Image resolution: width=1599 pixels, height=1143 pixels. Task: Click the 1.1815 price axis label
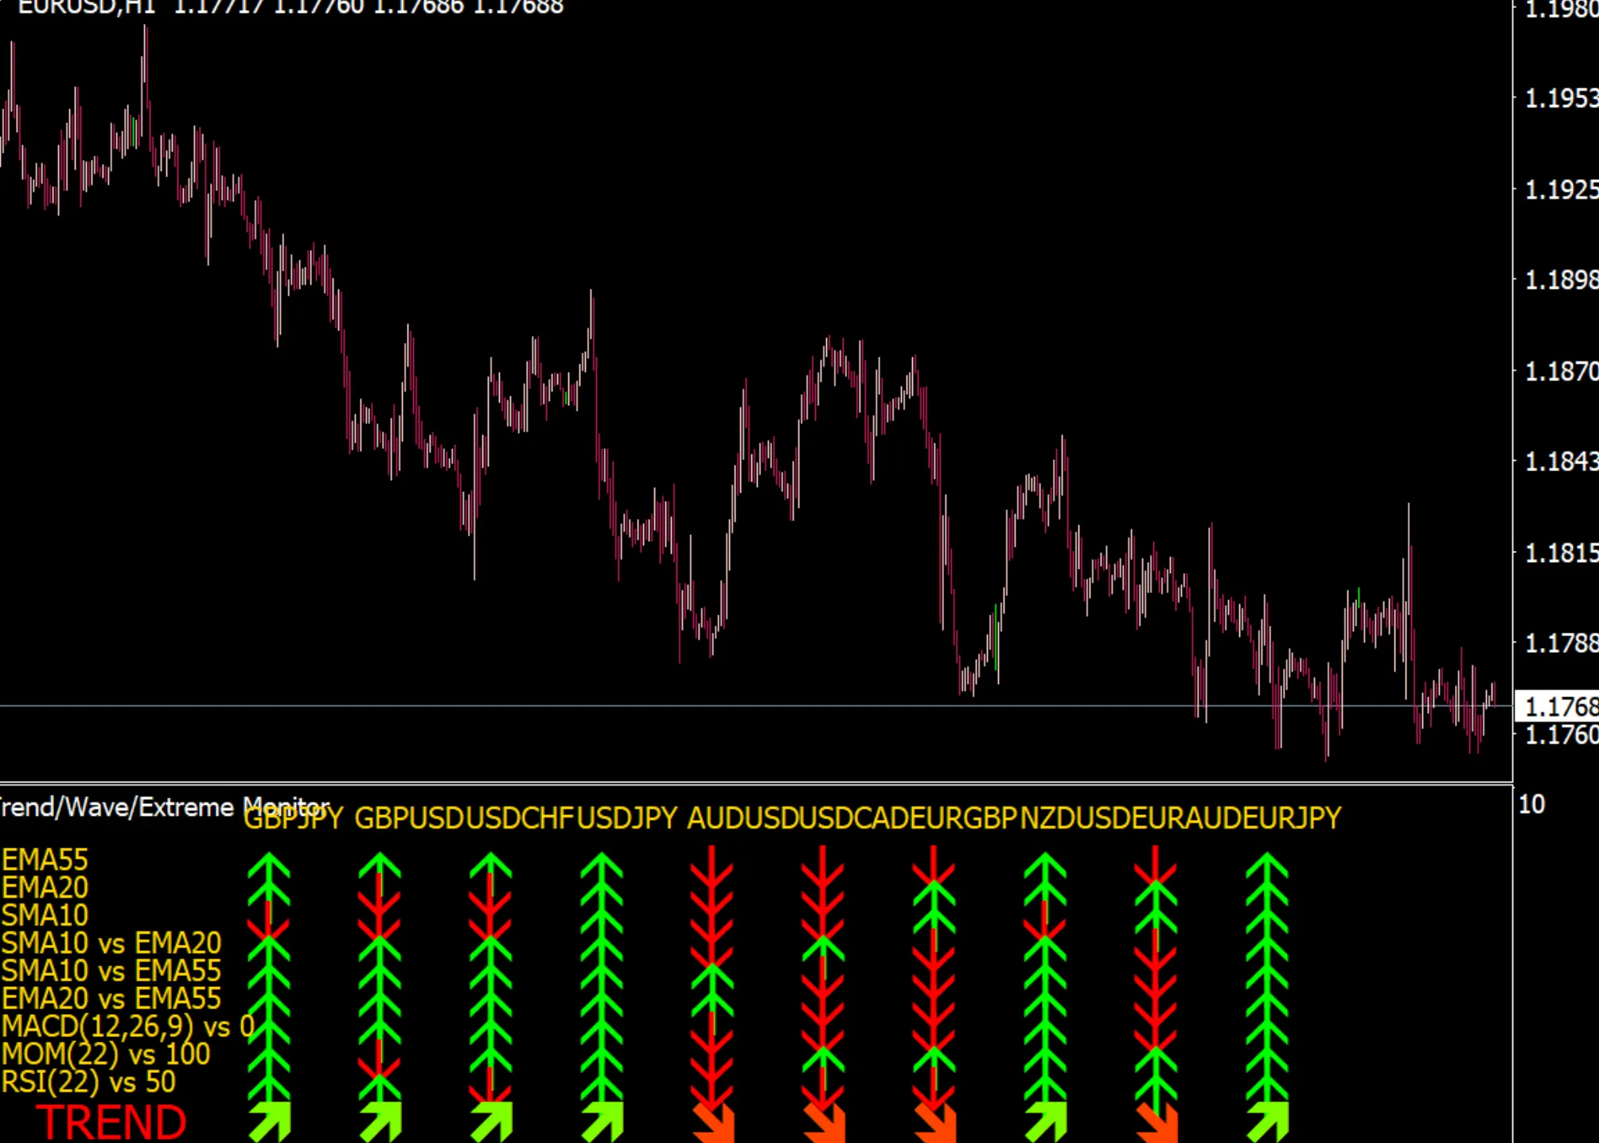point(1561,552)
